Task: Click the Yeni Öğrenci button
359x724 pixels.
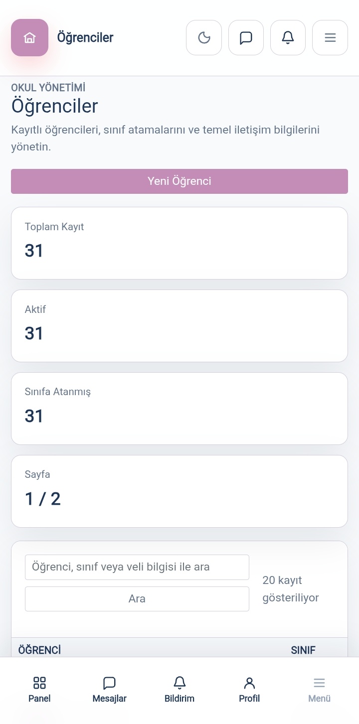Action: [179, 181]
